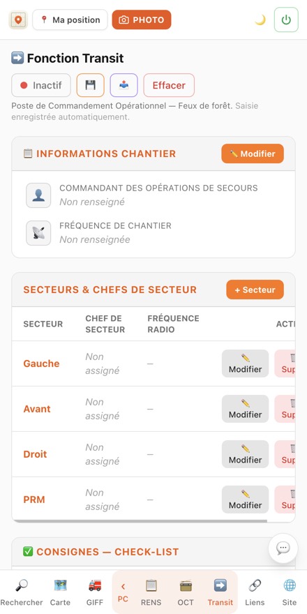Image resolution: width=307 pixels, height=614 pixels.
Task: Toggle the Inactif status button
Action: click(x=41, y=85)
